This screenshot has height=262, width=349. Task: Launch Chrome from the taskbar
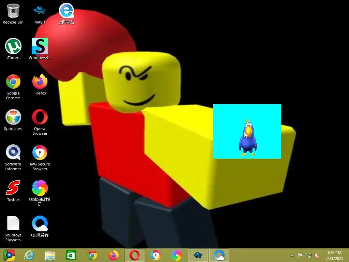[x=92, y=255]
